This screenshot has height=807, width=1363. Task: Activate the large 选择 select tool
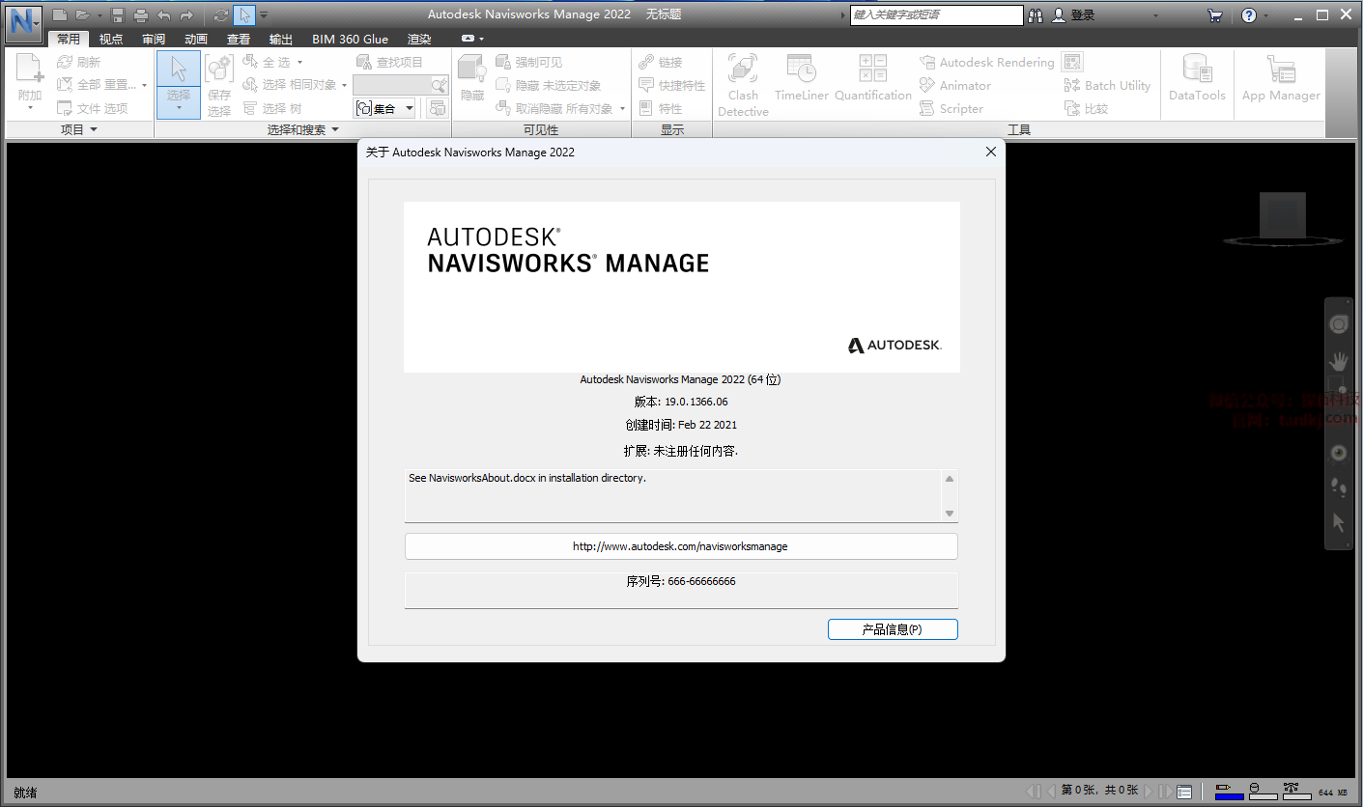point(179,84)
